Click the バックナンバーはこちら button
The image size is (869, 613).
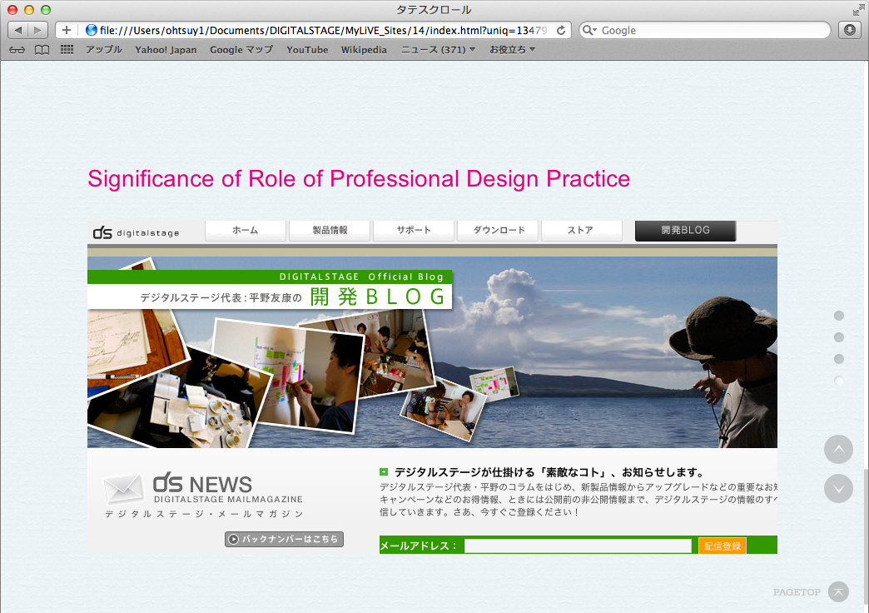(x=285, y=539)
